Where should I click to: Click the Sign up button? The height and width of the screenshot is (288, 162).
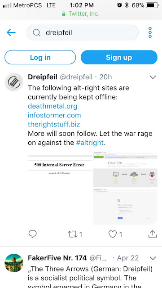(119, 57)
